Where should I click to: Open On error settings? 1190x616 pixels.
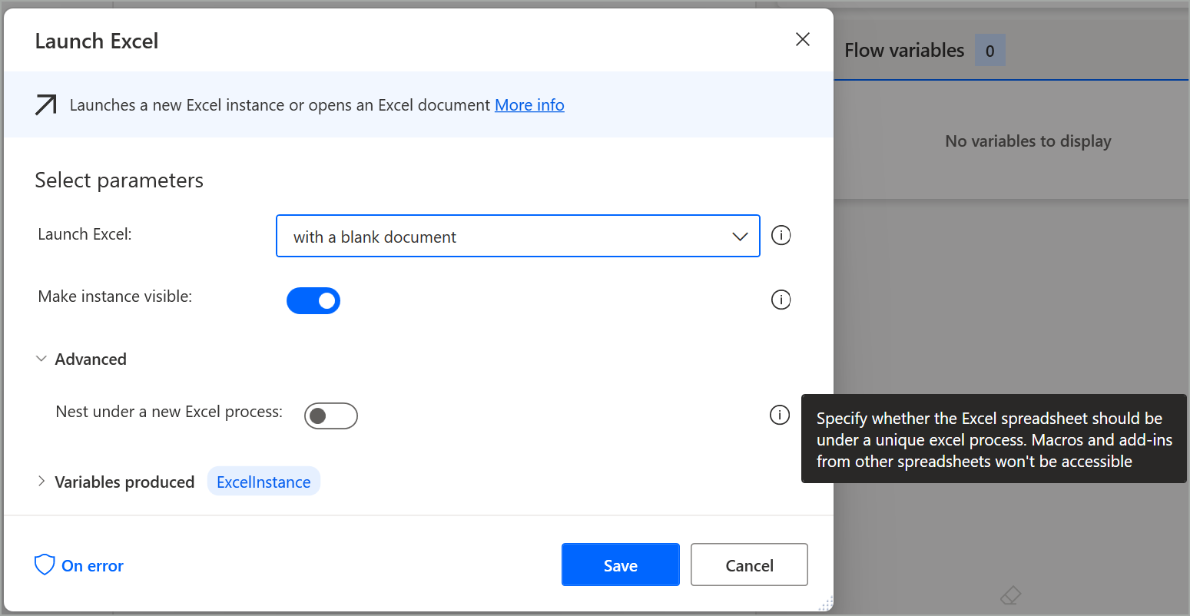coord(79,565)
